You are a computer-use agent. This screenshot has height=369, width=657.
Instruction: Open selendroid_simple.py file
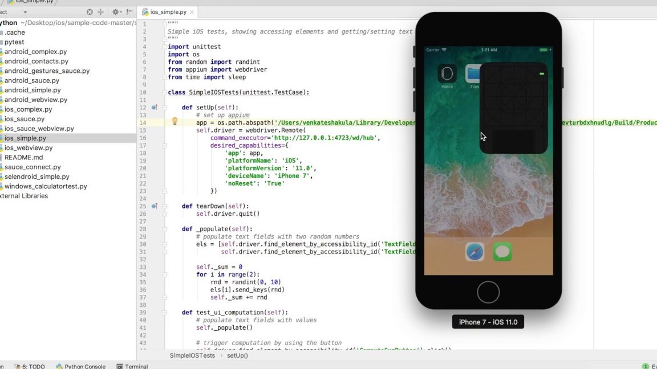tap(37, 177)
